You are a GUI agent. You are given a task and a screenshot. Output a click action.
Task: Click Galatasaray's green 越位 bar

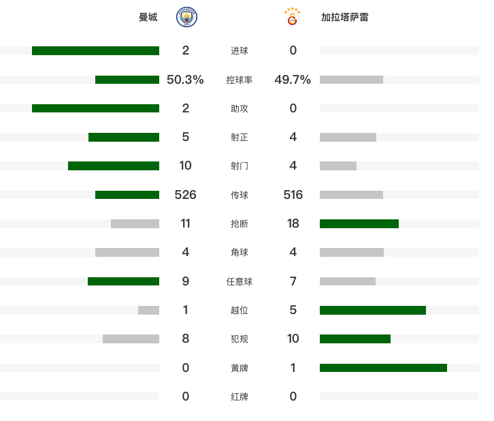tap(373, 310)
